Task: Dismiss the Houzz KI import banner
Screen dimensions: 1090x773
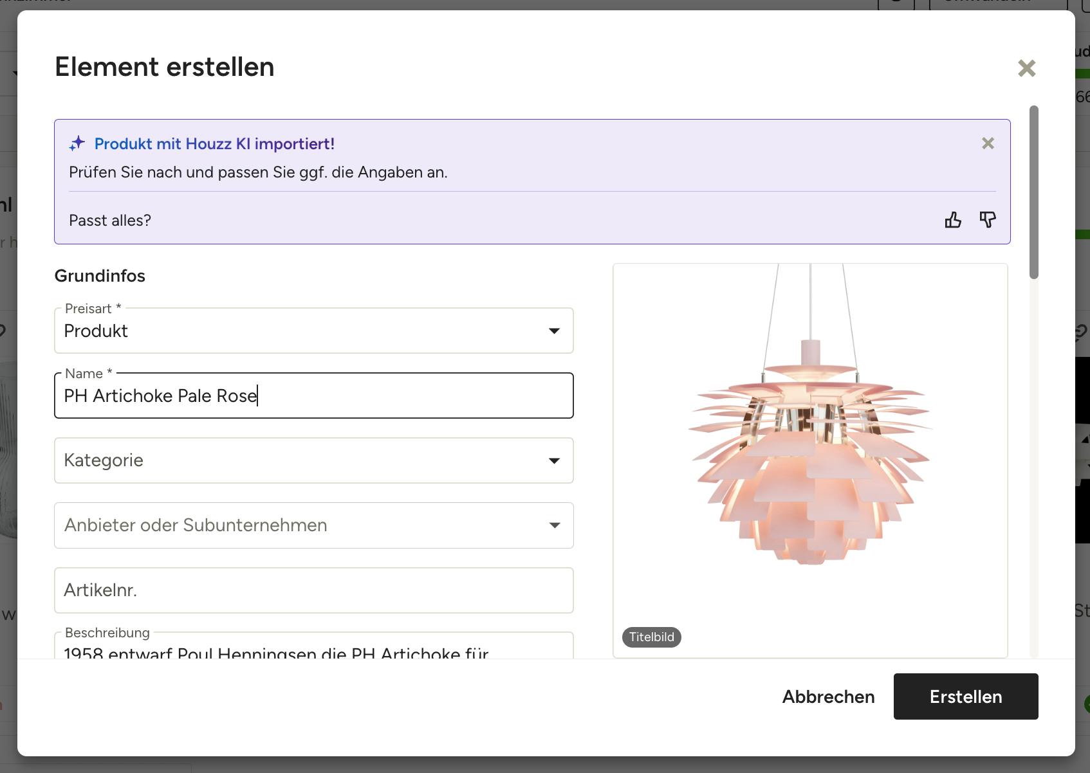Action: pyautogui.click(x=988, y=143)
